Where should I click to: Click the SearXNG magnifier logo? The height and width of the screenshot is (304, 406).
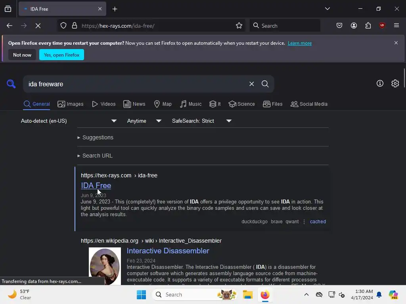click(11, 84)
